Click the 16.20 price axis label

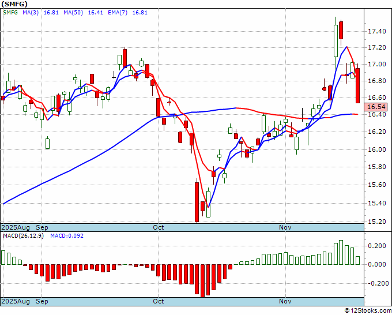pyautogui.click(x=377, y=132)
